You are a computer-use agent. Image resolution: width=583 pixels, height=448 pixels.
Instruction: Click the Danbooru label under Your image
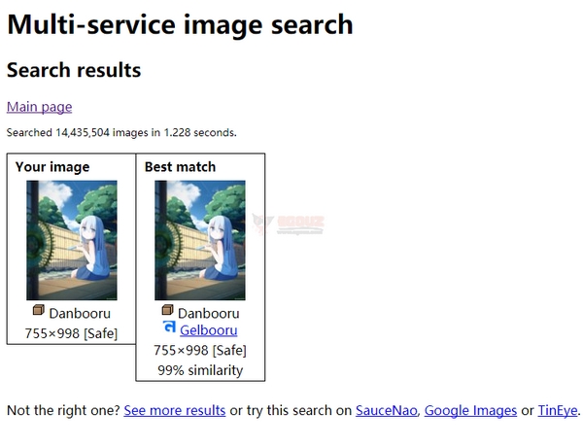coord(80,313)
